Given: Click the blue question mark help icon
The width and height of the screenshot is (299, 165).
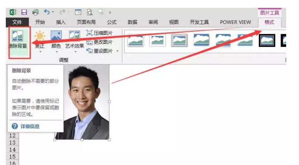Looking at the screenshot, I should pyautogui.click(x=14, y=126).
